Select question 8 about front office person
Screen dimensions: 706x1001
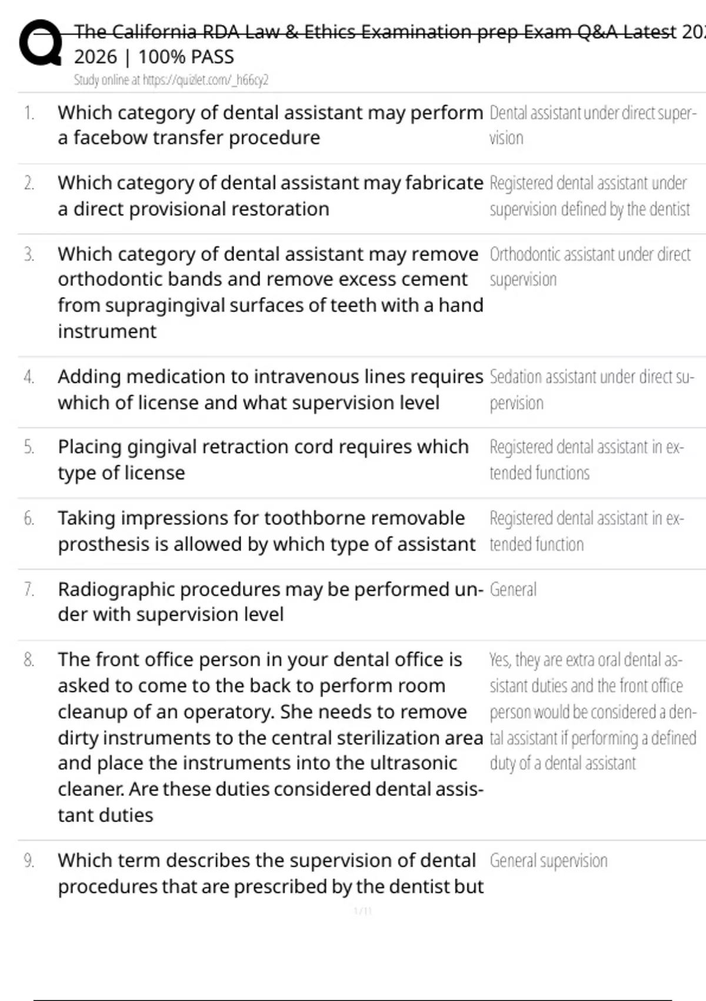coord(269,737)
